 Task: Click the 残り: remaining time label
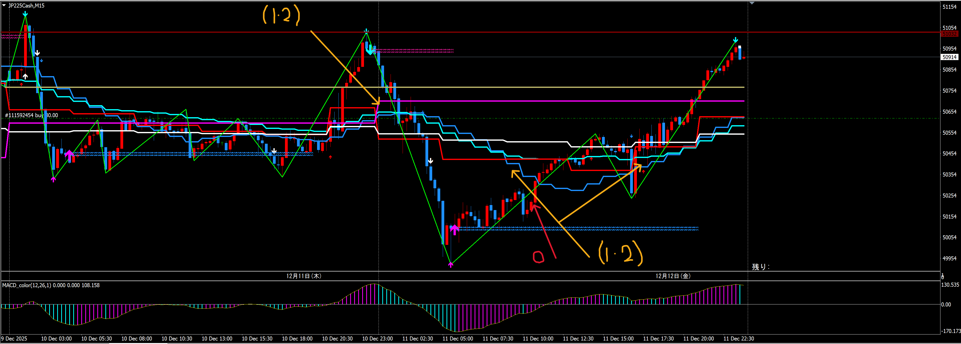coord(760,267)
